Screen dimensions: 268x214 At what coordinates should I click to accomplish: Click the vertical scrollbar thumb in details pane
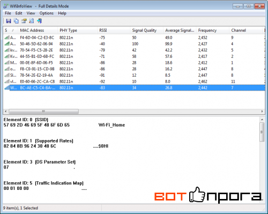262,132
